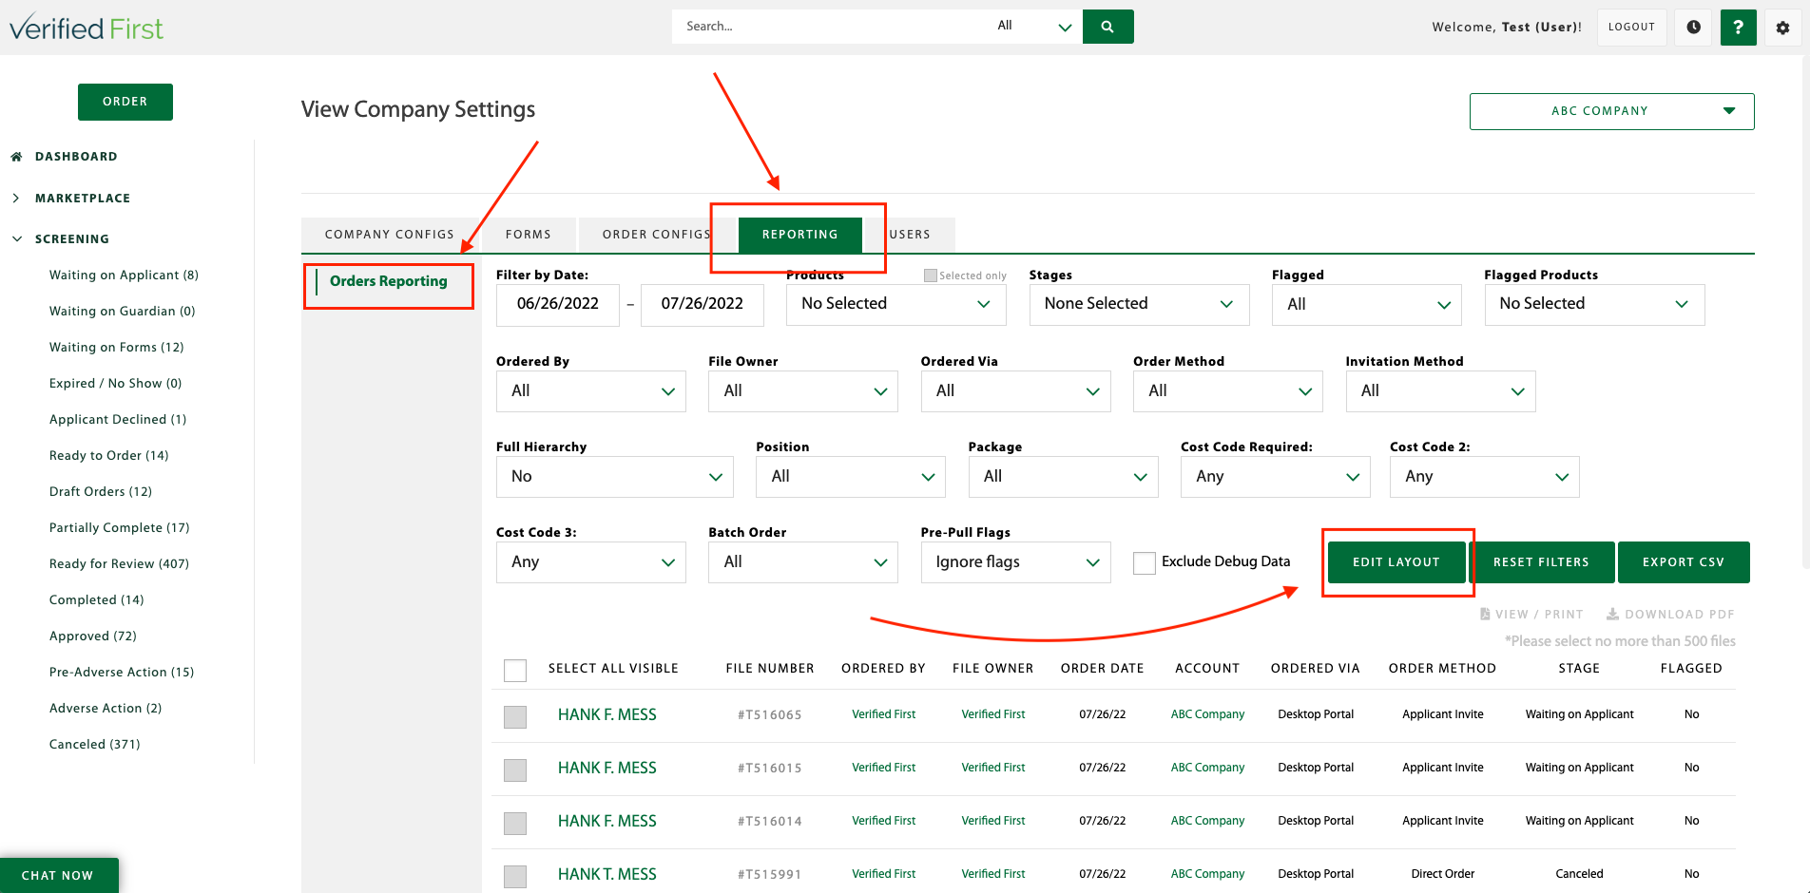
Task: Click the Dashboard home icon
Action: [16, 157]
